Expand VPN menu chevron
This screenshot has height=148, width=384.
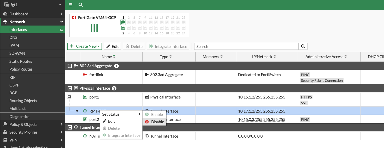coord(62,140)
